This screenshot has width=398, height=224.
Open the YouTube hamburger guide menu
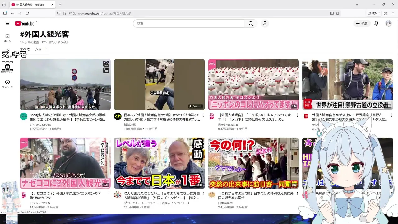click(x=7, y=23)
